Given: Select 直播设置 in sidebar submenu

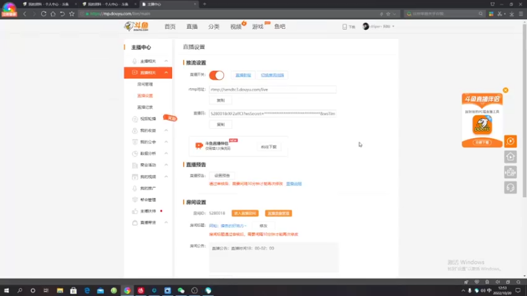Looking at the screenshot, I should coord(145,95).
